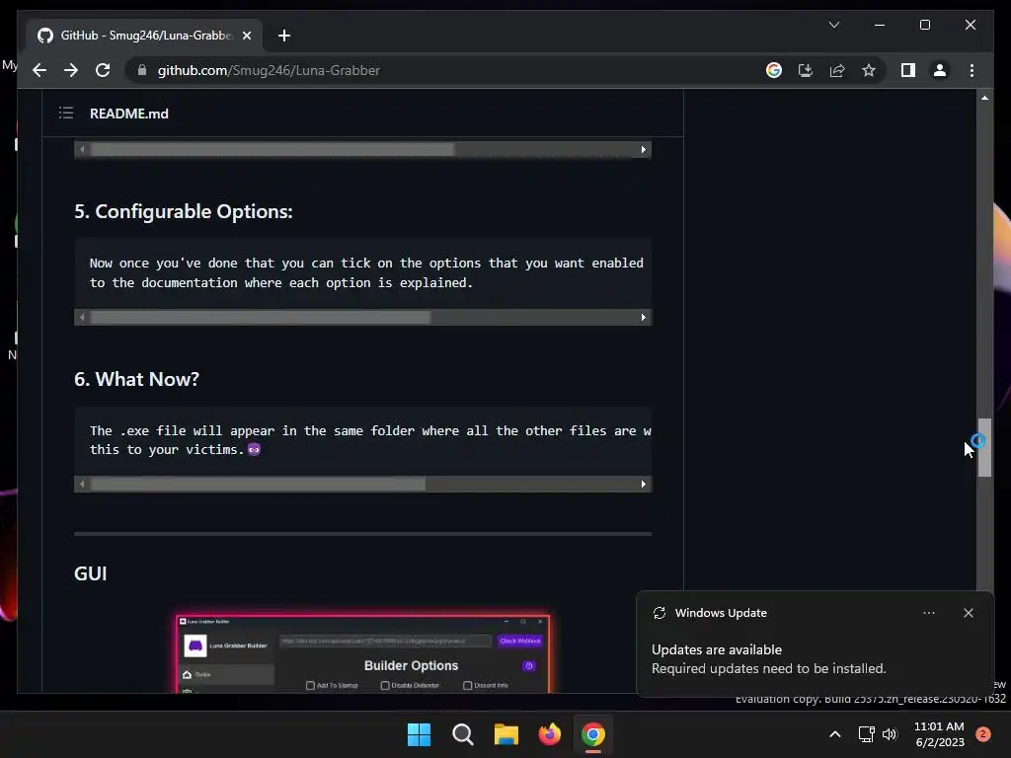
Task: Open the volume tray icon
Action: click(890, 734)
